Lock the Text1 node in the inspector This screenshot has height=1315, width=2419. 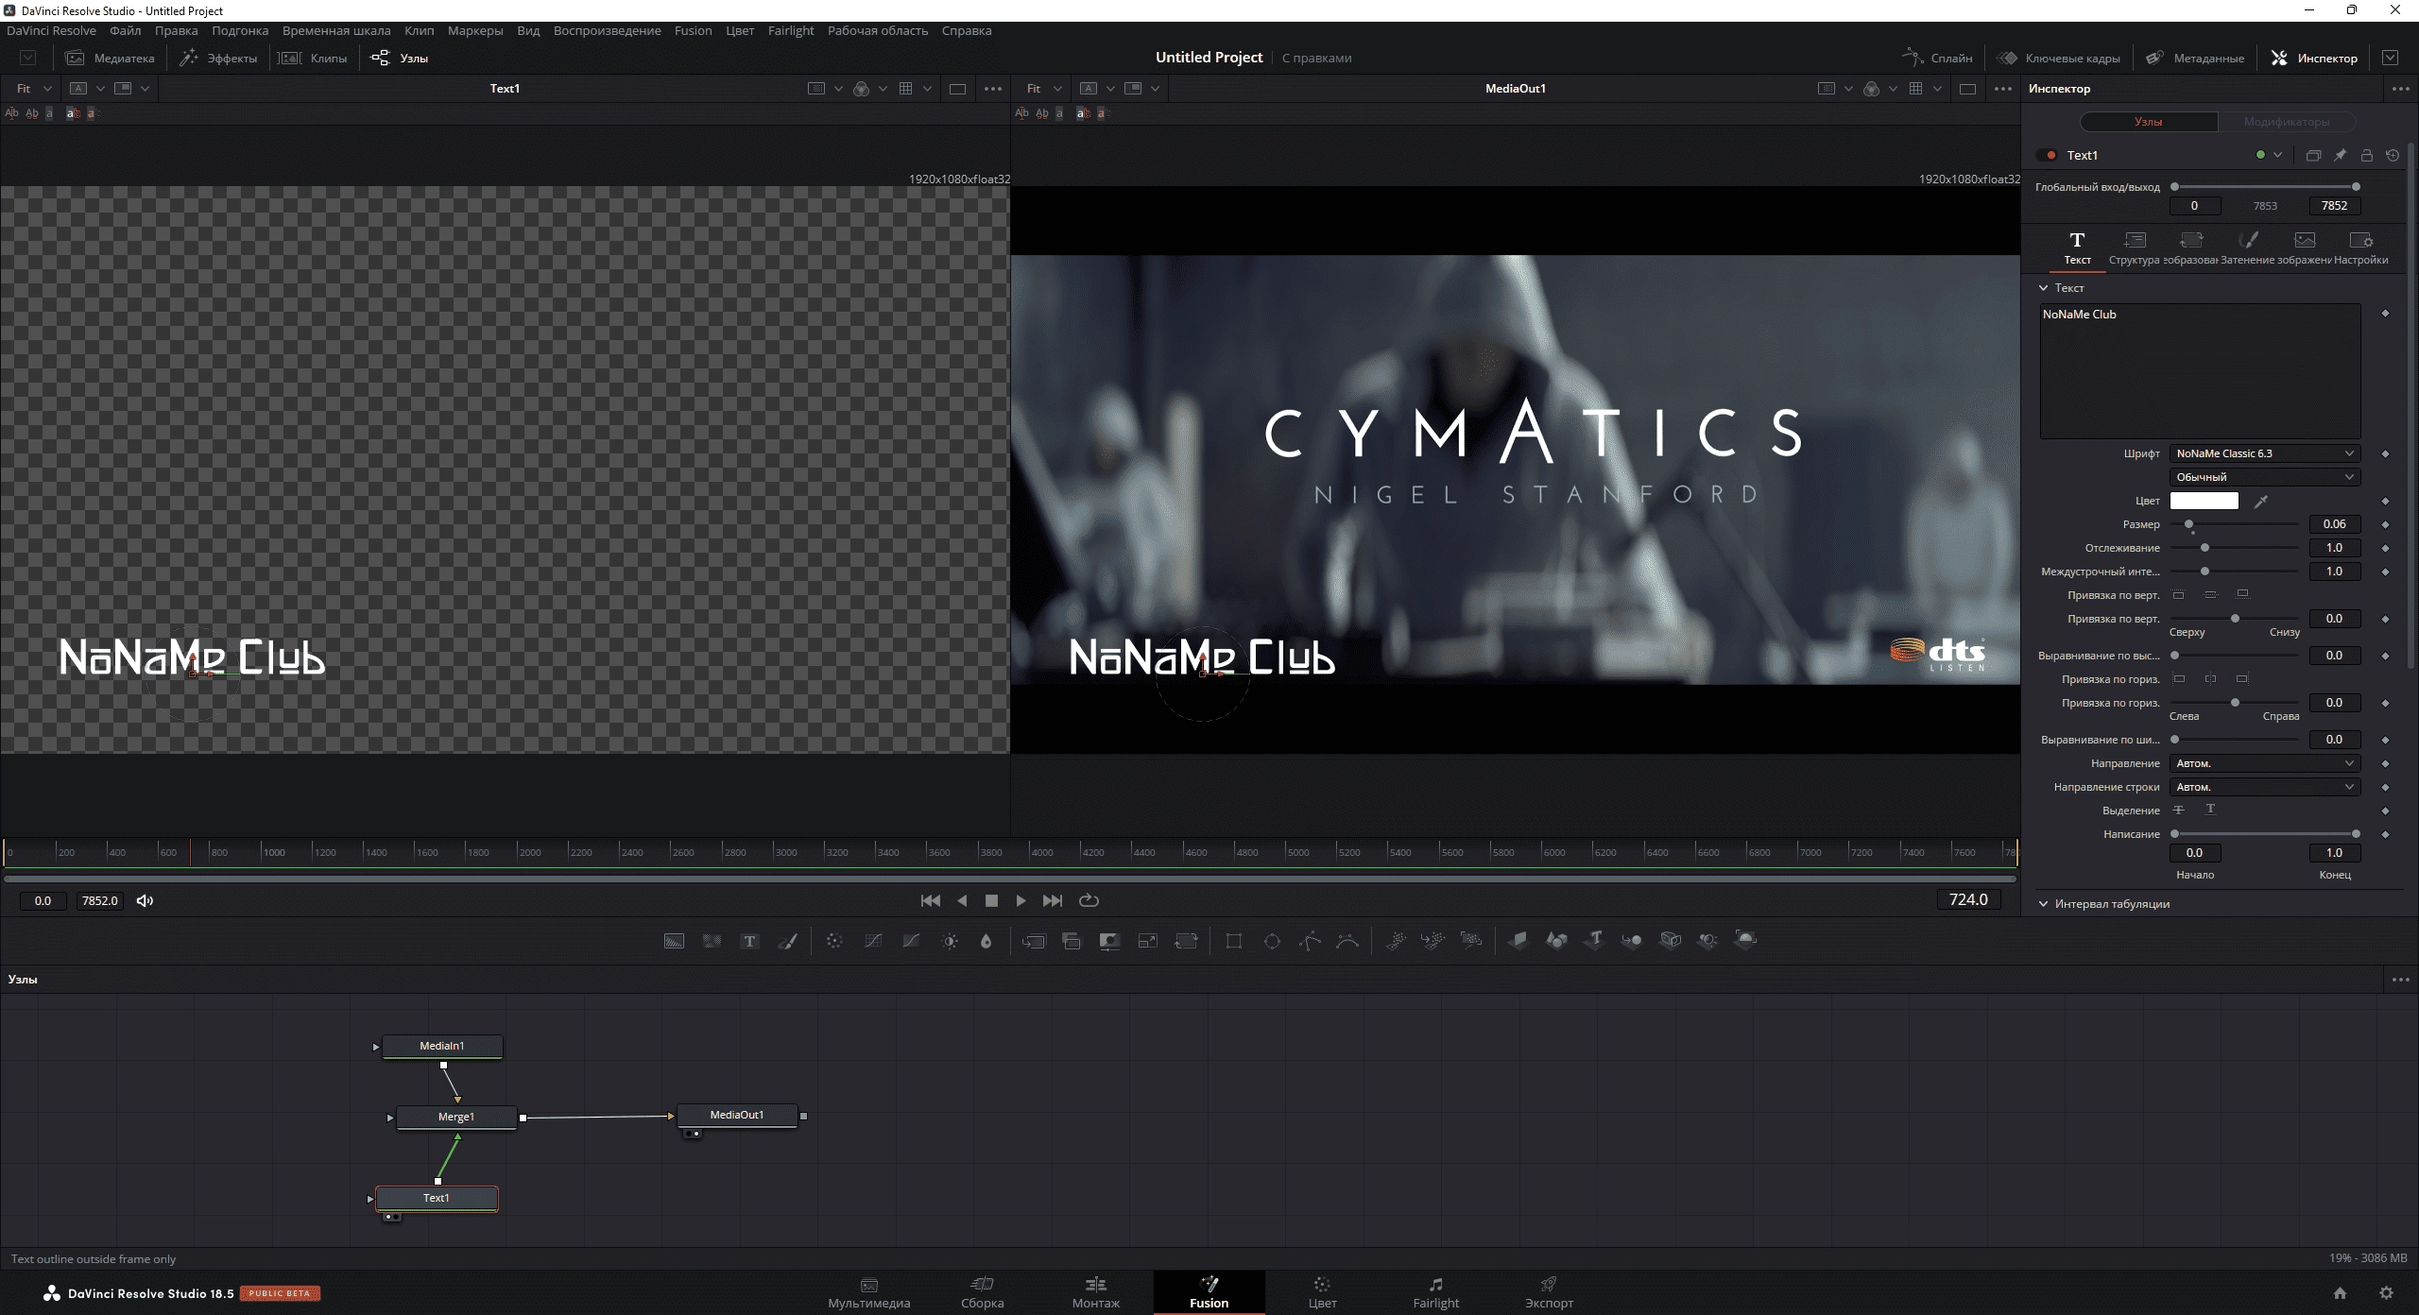2366,155
